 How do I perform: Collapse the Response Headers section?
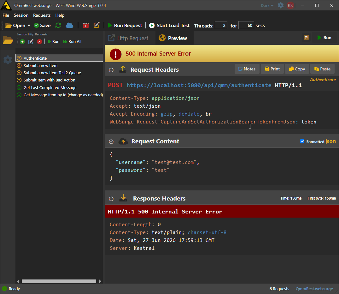pos(111,199)
